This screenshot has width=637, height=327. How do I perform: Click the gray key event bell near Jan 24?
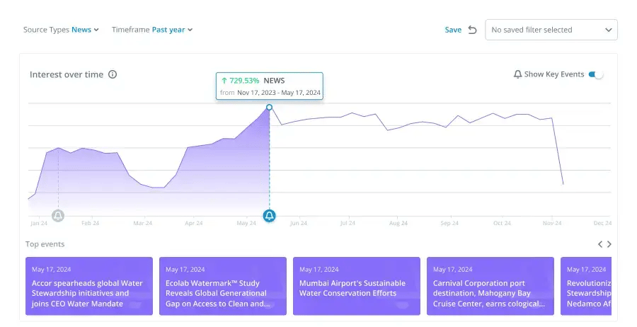pyautogui.click(x=58, y=215)
